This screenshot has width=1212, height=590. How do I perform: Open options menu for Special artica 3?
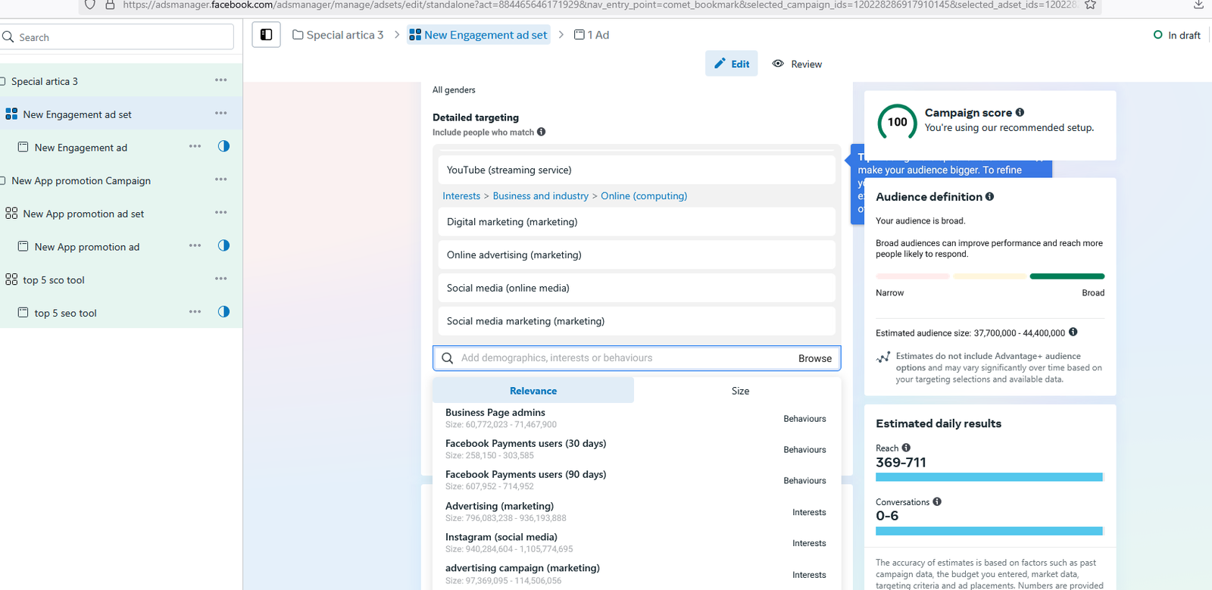[220, 80]
